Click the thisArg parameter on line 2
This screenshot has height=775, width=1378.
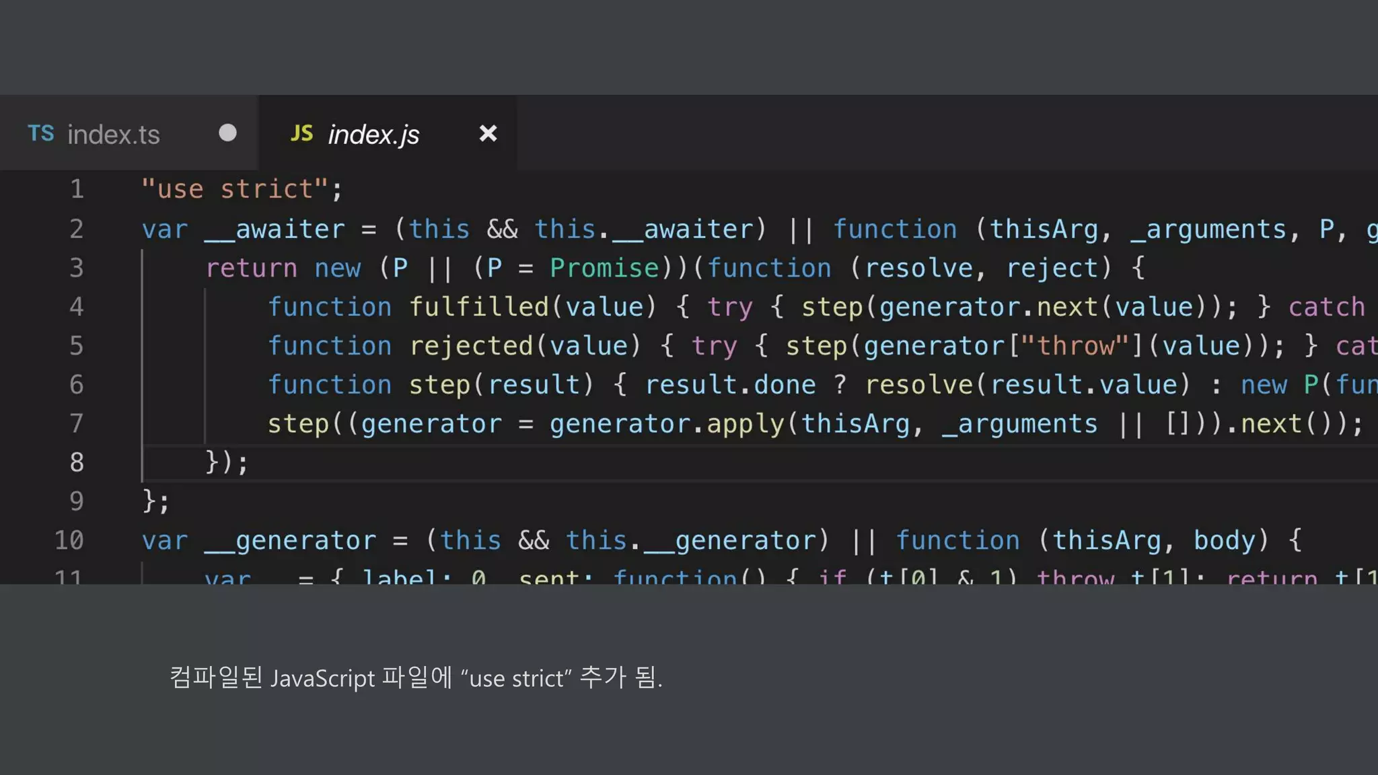(x=1044, y=229)
